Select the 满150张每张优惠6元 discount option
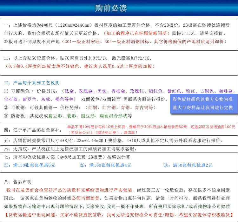This screenshot has height=222, width=238. (30, 165)
